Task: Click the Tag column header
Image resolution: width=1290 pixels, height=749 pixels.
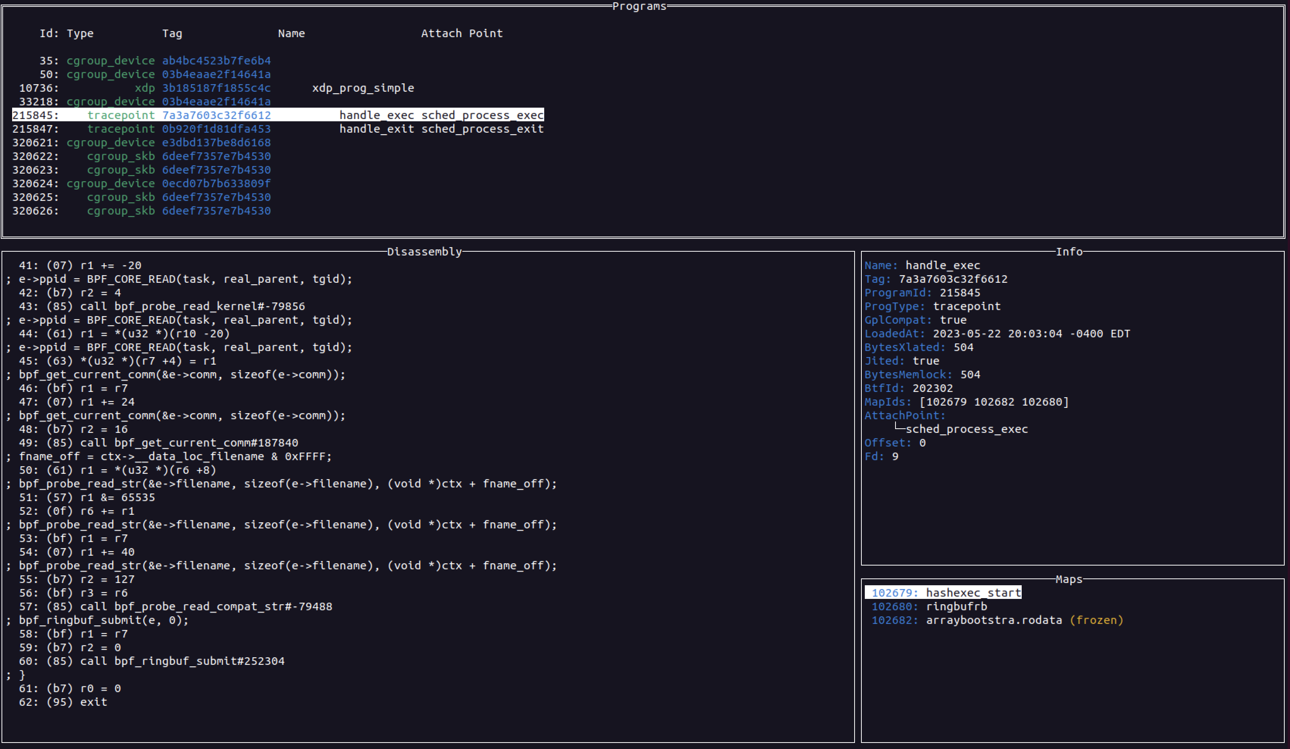Action: (172, 33)
